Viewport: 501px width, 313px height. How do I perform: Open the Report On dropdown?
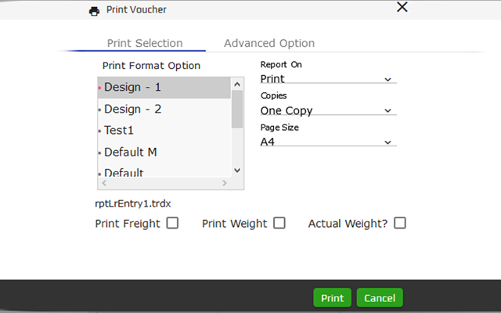click(x=328, y=79)
